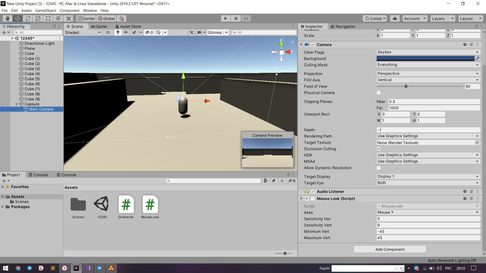This screenshot has height=273, width=486.
Task: Toggle component editor tools in Scene toolbar
Action: click(x=192, y=33)
